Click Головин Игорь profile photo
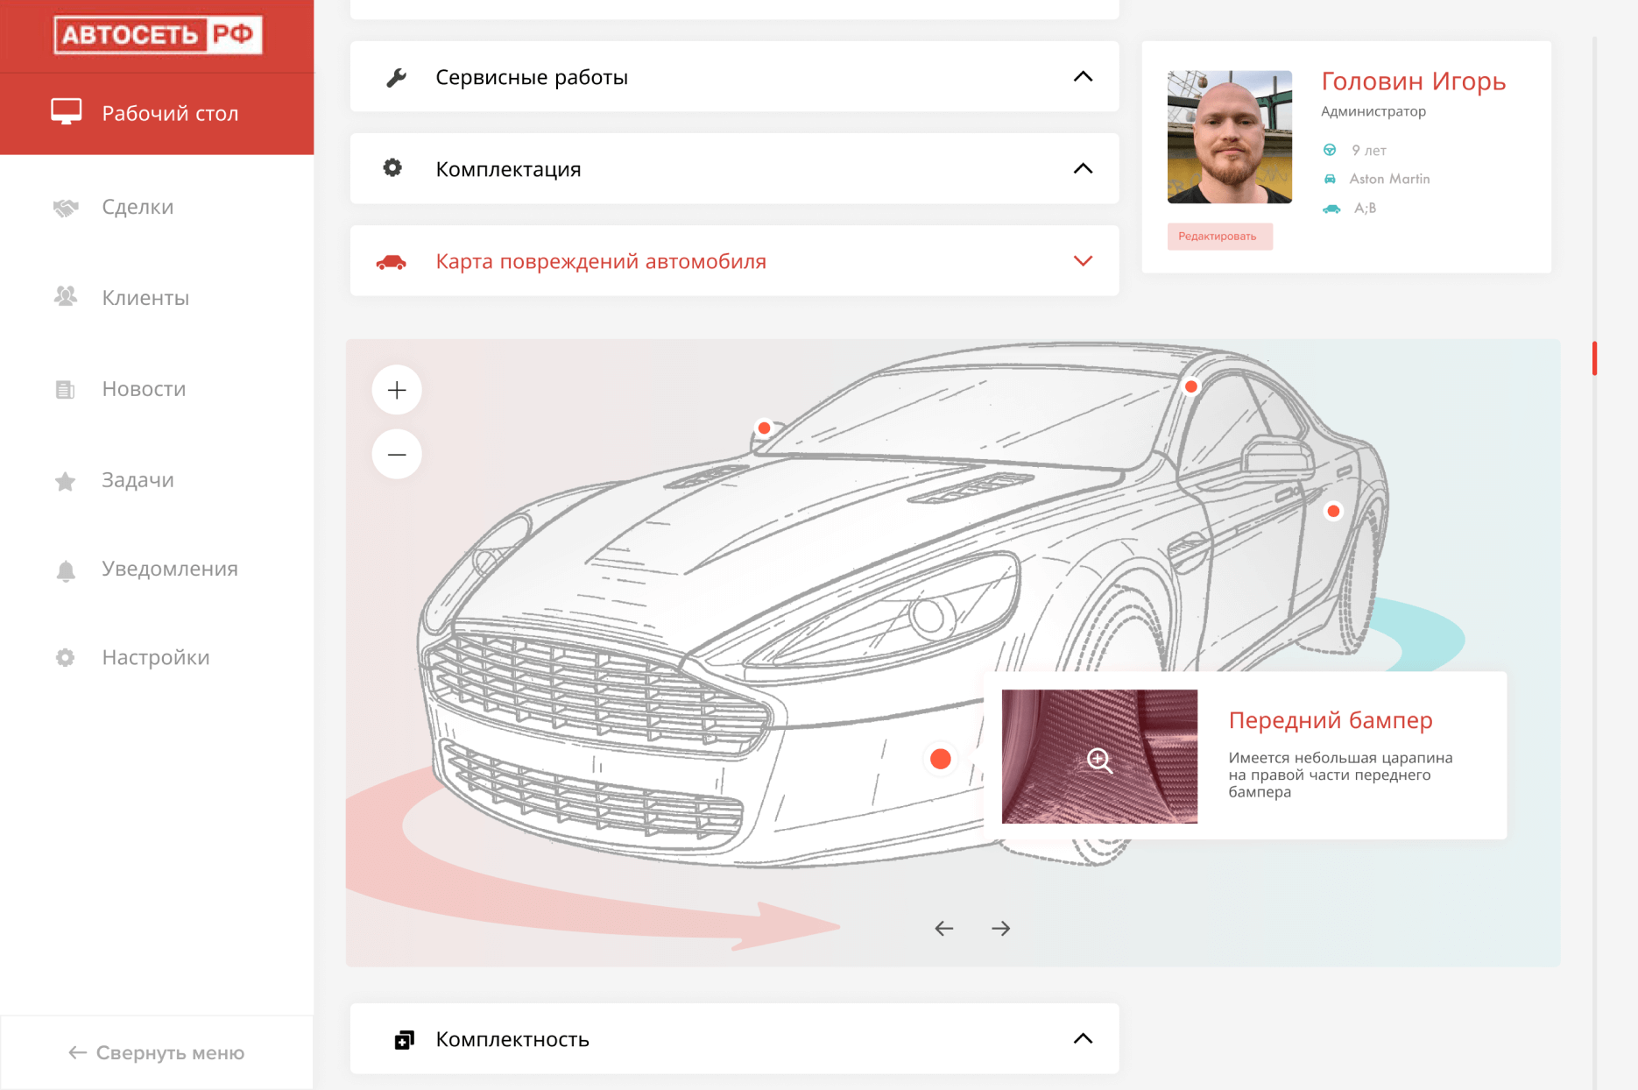 coord(1229,138)
